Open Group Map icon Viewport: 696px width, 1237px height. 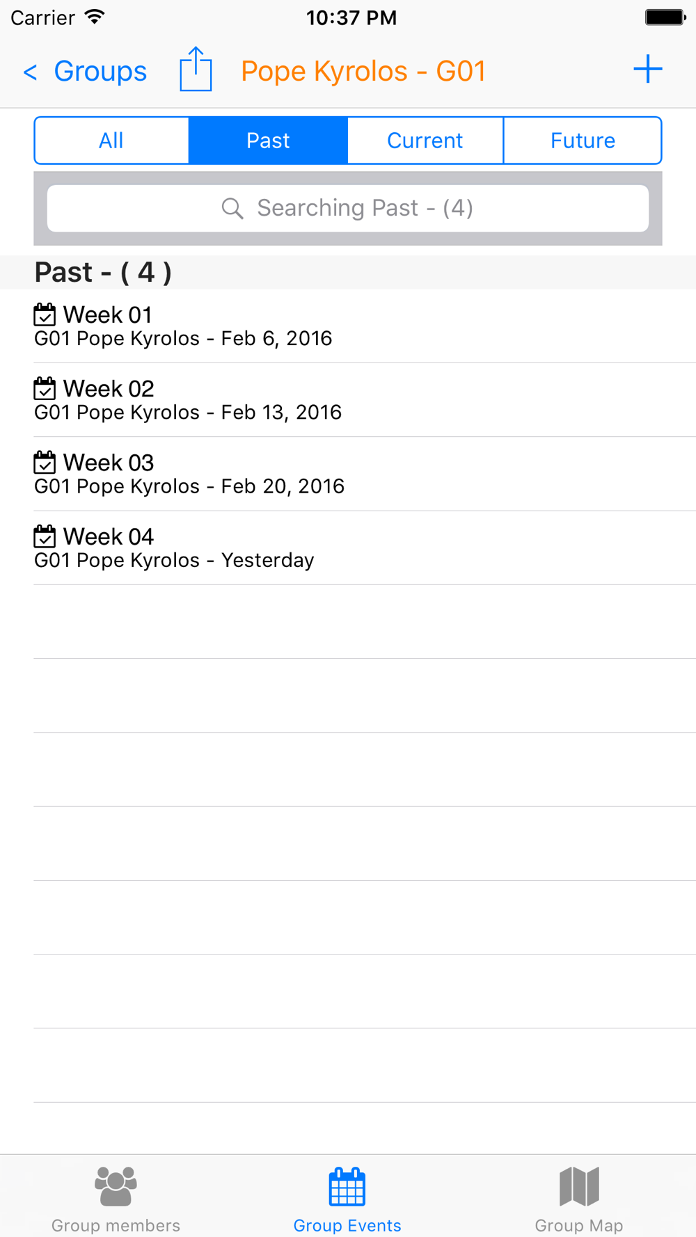(579, 1186)
